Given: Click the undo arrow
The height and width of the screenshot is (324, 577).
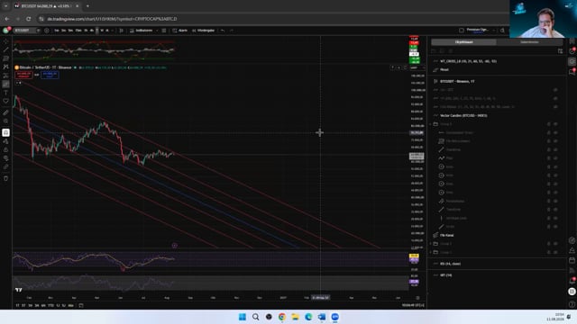Looking at the screenshot, I should pos(223,31).
